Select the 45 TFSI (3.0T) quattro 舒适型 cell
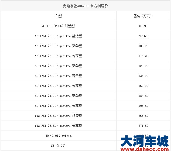Screen dimensions: 174x154 point(58,36)
